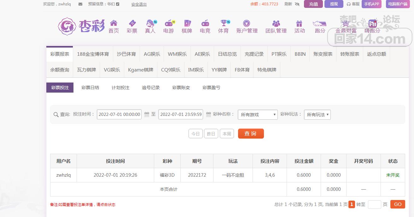Select the 计划投注 sub-tab

click(x=120, y=88)
